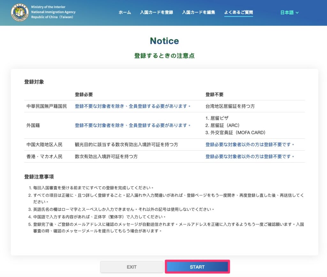The height and width of the screenshot is (277, 327).
Task: Expand the chevron arrow next to 日本語
Action: point(297,13)
